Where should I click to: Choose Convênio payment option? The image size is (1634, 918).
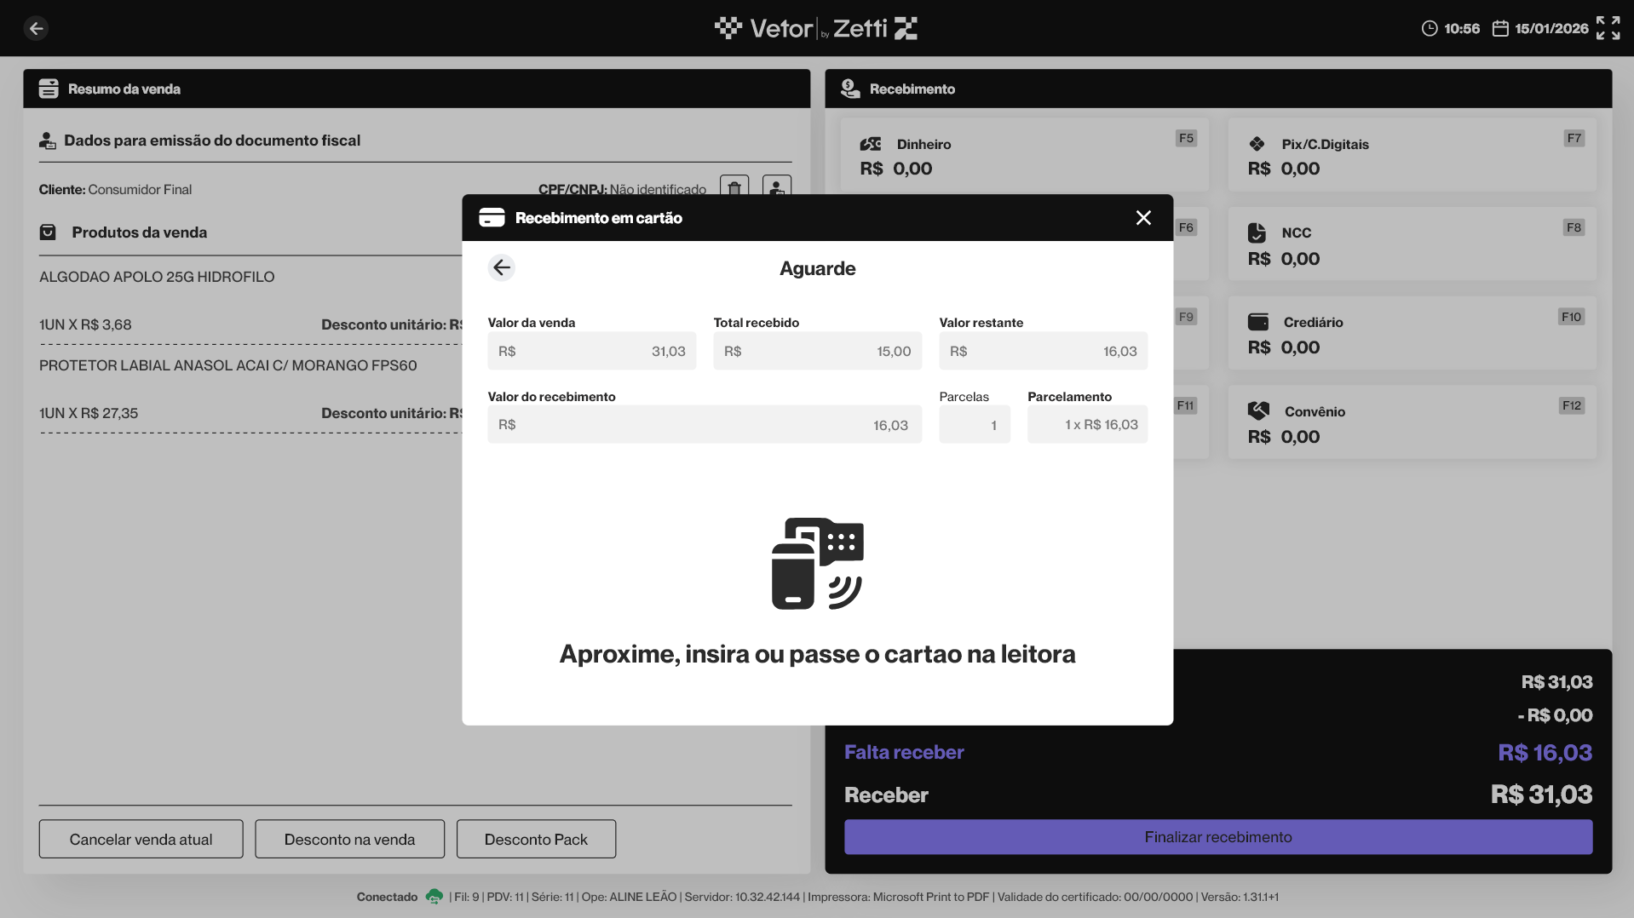(x=1411, y=423)
